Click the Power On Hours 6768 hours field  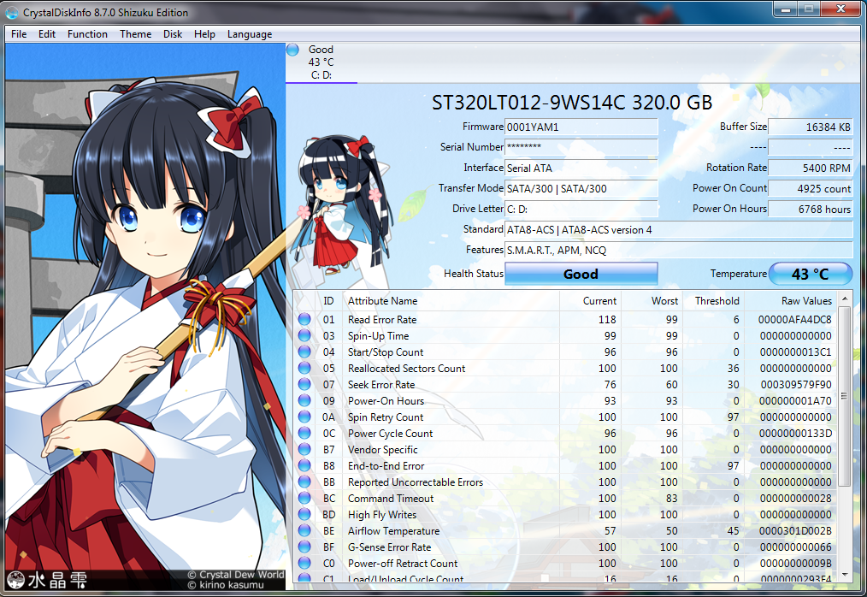(x=810, y=210)
